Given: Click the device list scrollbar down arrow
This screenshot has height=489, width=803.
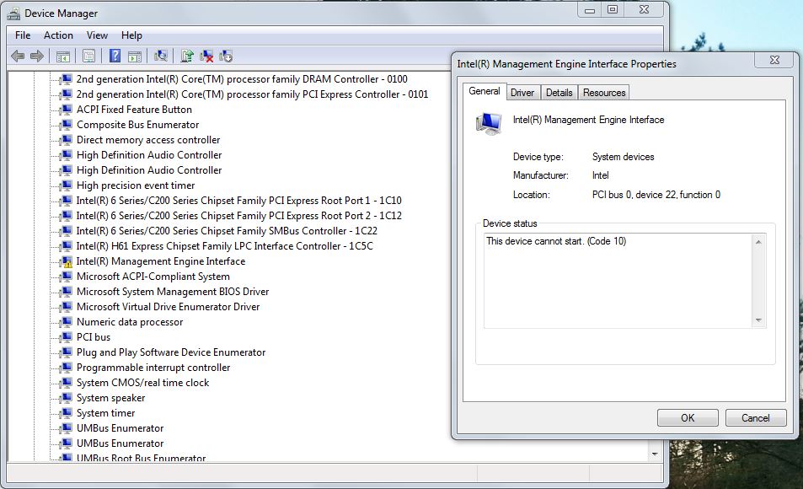Looking at the screenshot, I should (x=655, y=454).
